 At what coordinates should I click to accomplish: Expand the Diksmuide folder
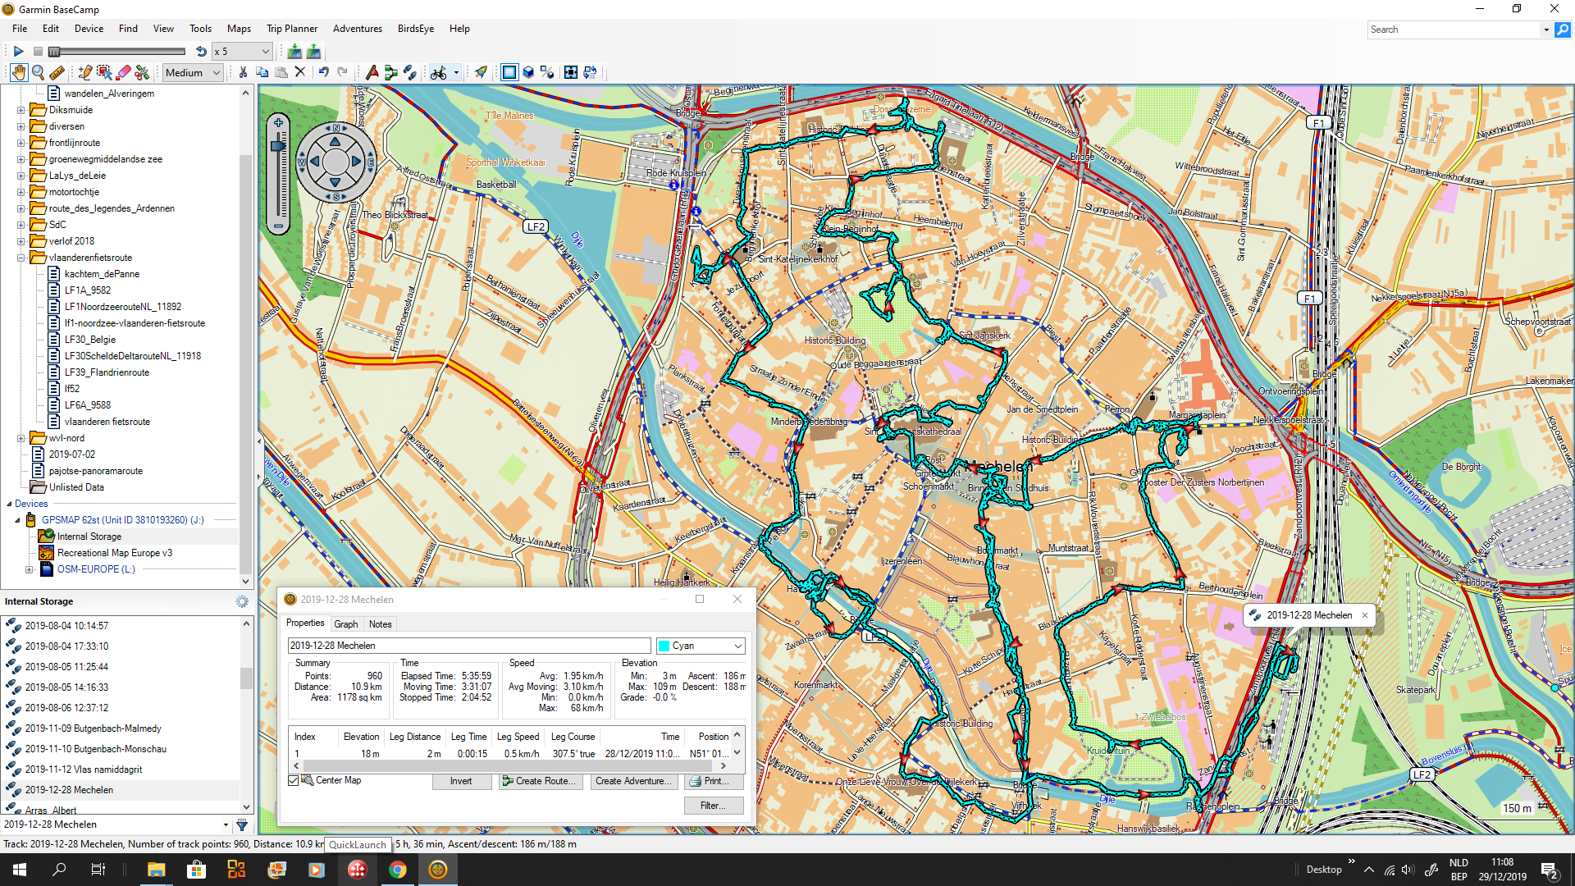pos(21,110)
